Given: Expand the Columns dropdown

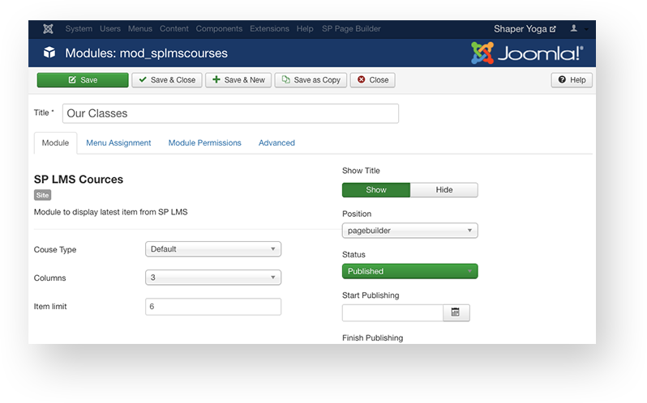Looking at the screenshot, I should point(213,278).
